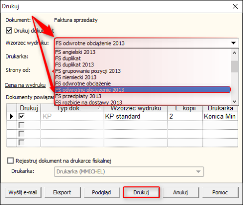This screenshot has width=243, height=205.
Task: Tick the checkbox in second table row
Action: [22, 125]
